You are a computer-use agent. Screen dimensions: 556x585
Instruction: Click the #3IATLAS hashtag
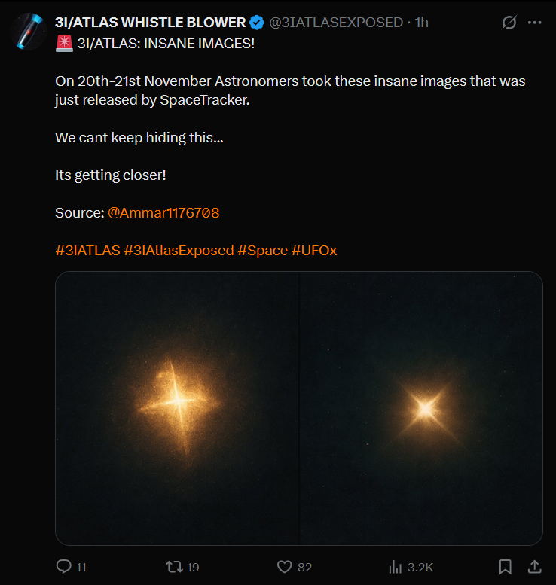[87, 251]
